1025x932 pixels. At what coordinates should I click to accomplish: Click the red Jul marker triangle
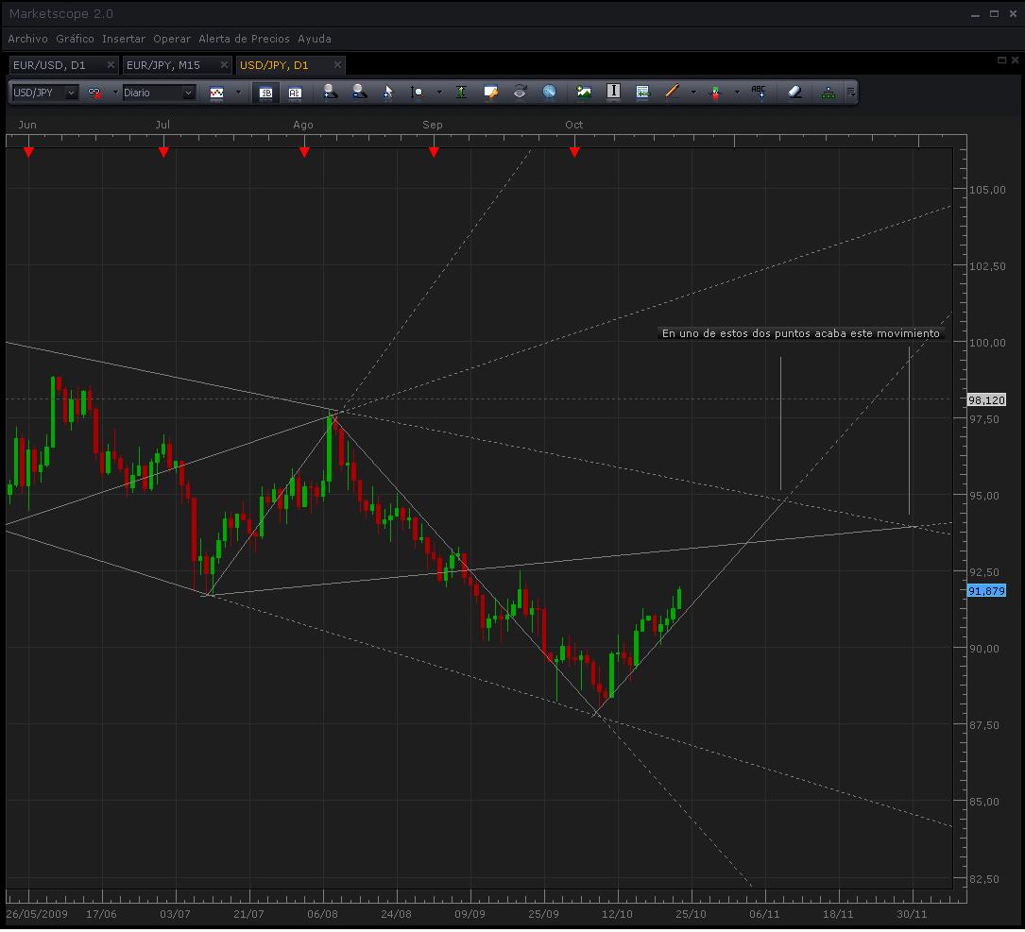click(163, 152)
